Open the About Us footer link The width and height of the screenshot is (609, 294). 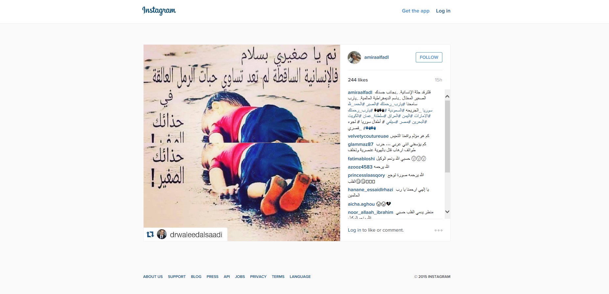tap(153, 277)
